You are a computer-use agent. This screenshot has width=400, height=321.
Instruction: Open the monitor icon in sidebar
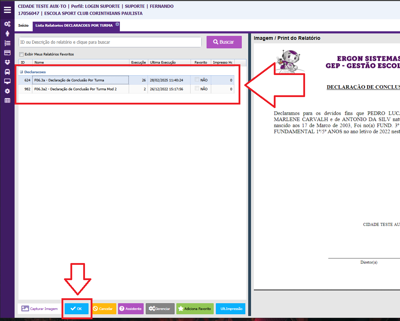[x=7, y=81]
